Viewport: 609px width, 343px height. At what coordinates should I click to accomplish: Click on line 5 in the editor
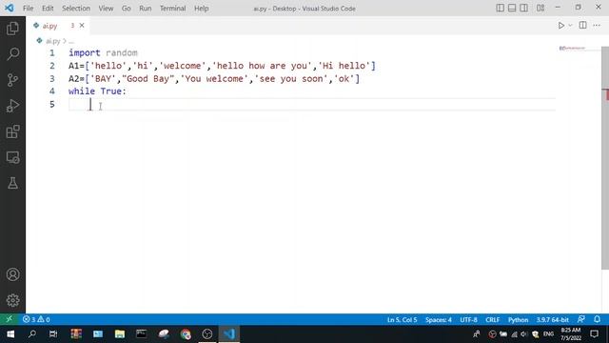point(311,104)
